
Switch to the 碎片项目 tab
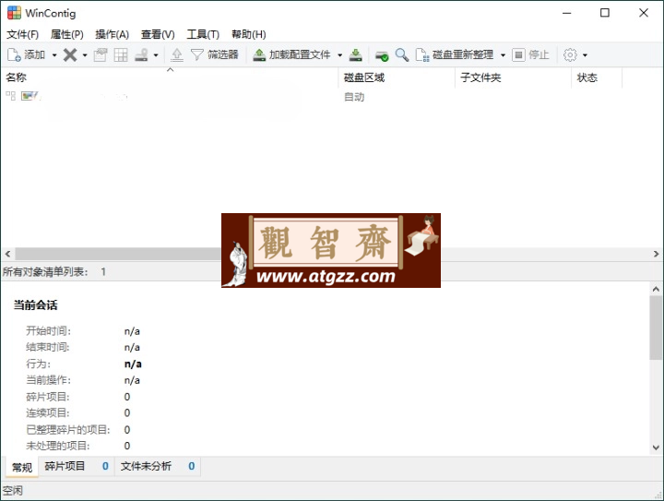[x=77, y=466]
